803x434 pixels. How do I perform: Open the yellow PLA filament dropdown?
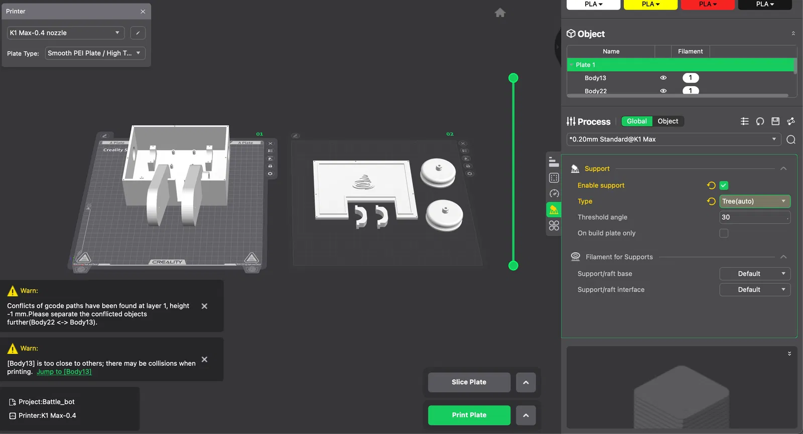pos(651,5)
